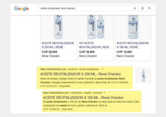Image resolution: width=166 pixels, height=117 pixels.
Task: Open shopping link ACEITE REVITALIZADOR X 160 ML
Action: (x=133, y=45)
